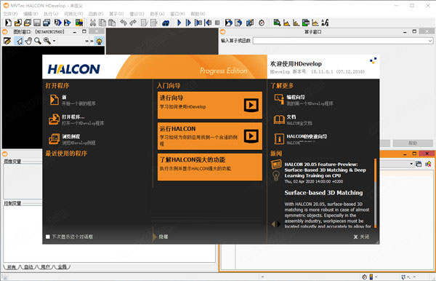Click the copy icon in the toolbar
The width and height of the screenshot is (436, 281).
pyautogui.click(x=102, y=23)
